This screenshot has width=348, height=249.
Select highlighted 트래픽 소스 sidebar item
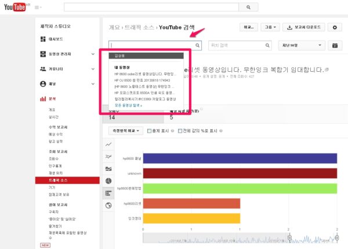(67, 180)
